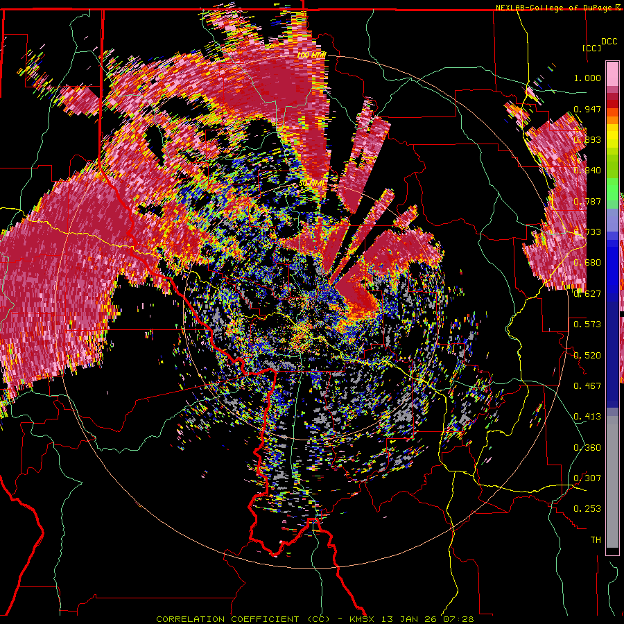Viewport: 624px width, 624px height.
Task: Select the 0.573 legend value
Action: (x=587, y=324)
